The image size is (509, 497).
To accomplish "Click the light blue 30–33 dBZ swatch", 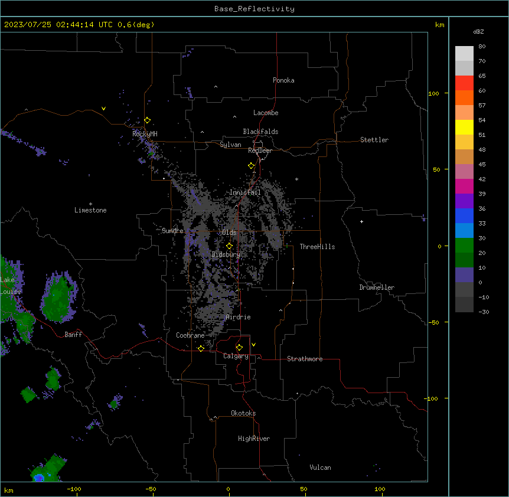I will [464, 230].
